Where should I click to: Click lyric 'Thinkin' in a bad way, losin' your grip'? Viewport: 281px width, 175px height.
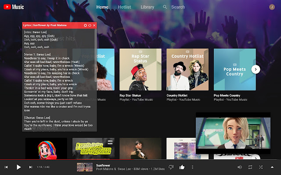tap(48, 88)
